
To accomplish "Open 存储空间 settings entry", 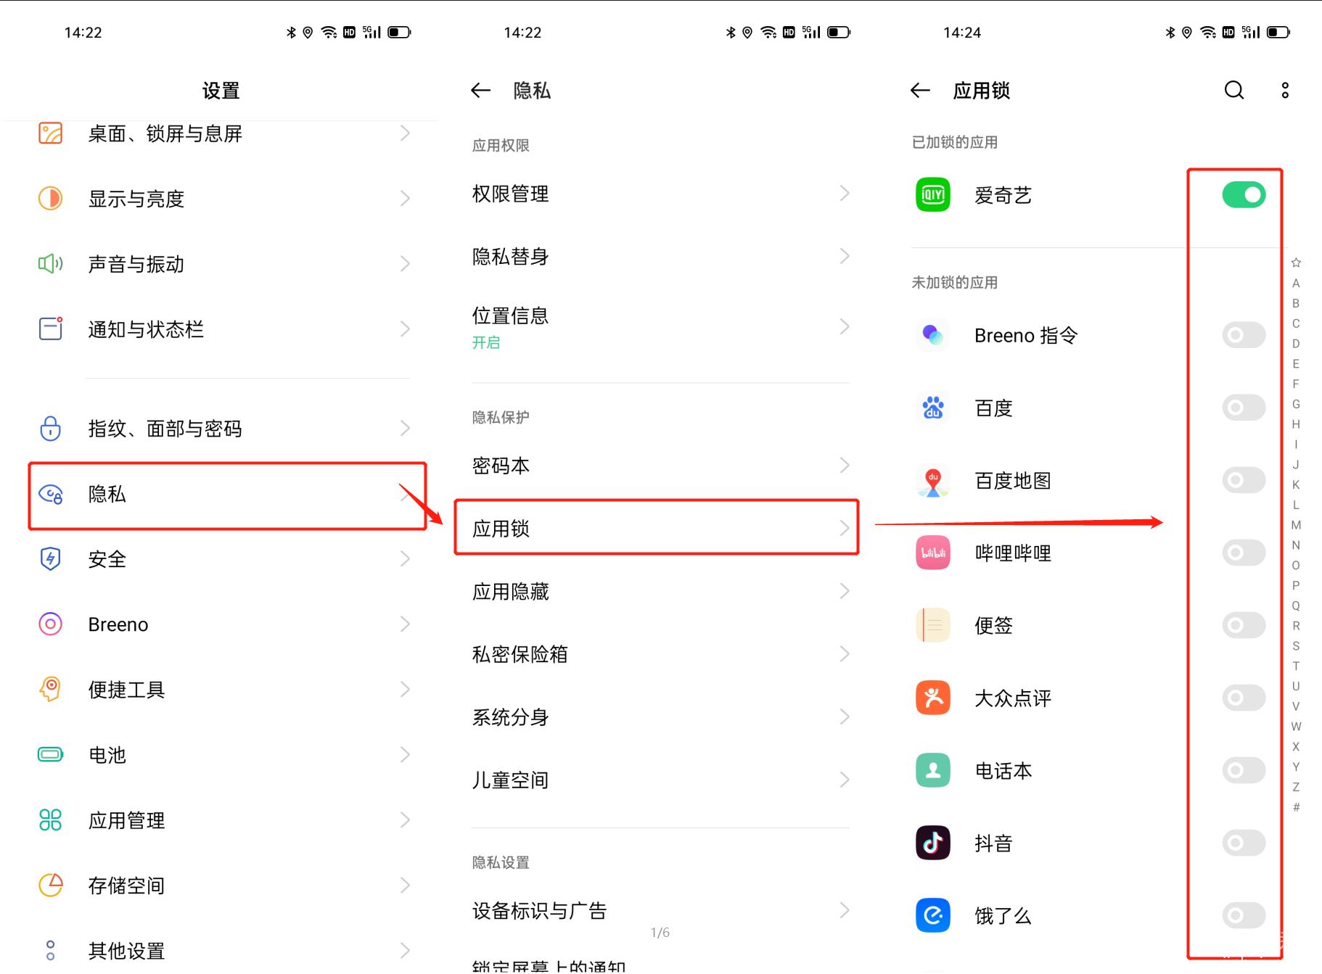I will [223, 885].
